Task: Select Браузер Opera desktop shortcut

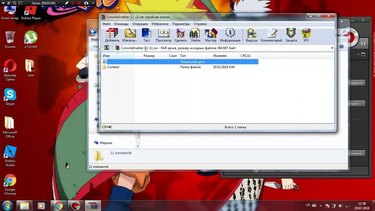Action: [x=10, y=70]
